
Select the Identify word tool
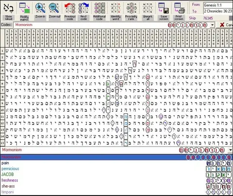[x=116, y=8]
